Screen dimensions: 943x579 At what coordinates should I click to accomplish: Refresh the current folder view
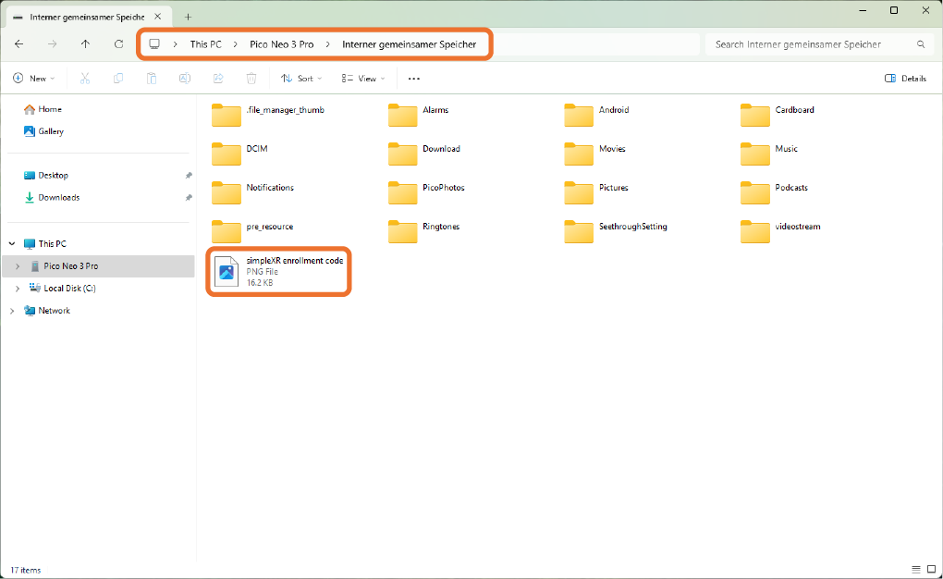point(118,44)
